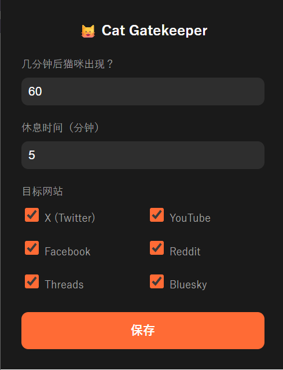Click the 目标网站 section heading

(42, 191)
